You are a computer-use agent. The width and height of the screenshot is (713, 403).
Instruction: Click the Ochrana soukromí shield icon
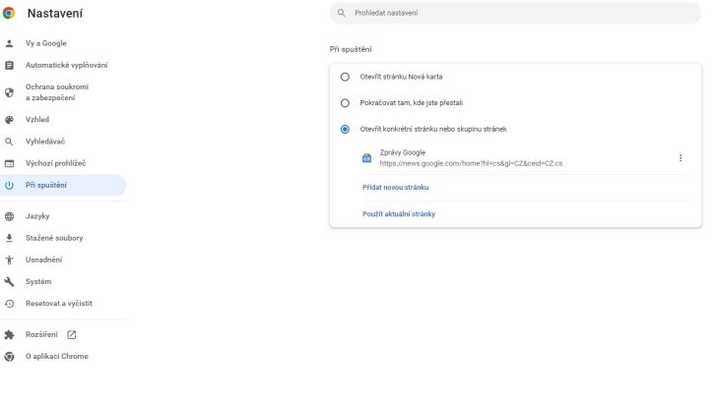9,92
